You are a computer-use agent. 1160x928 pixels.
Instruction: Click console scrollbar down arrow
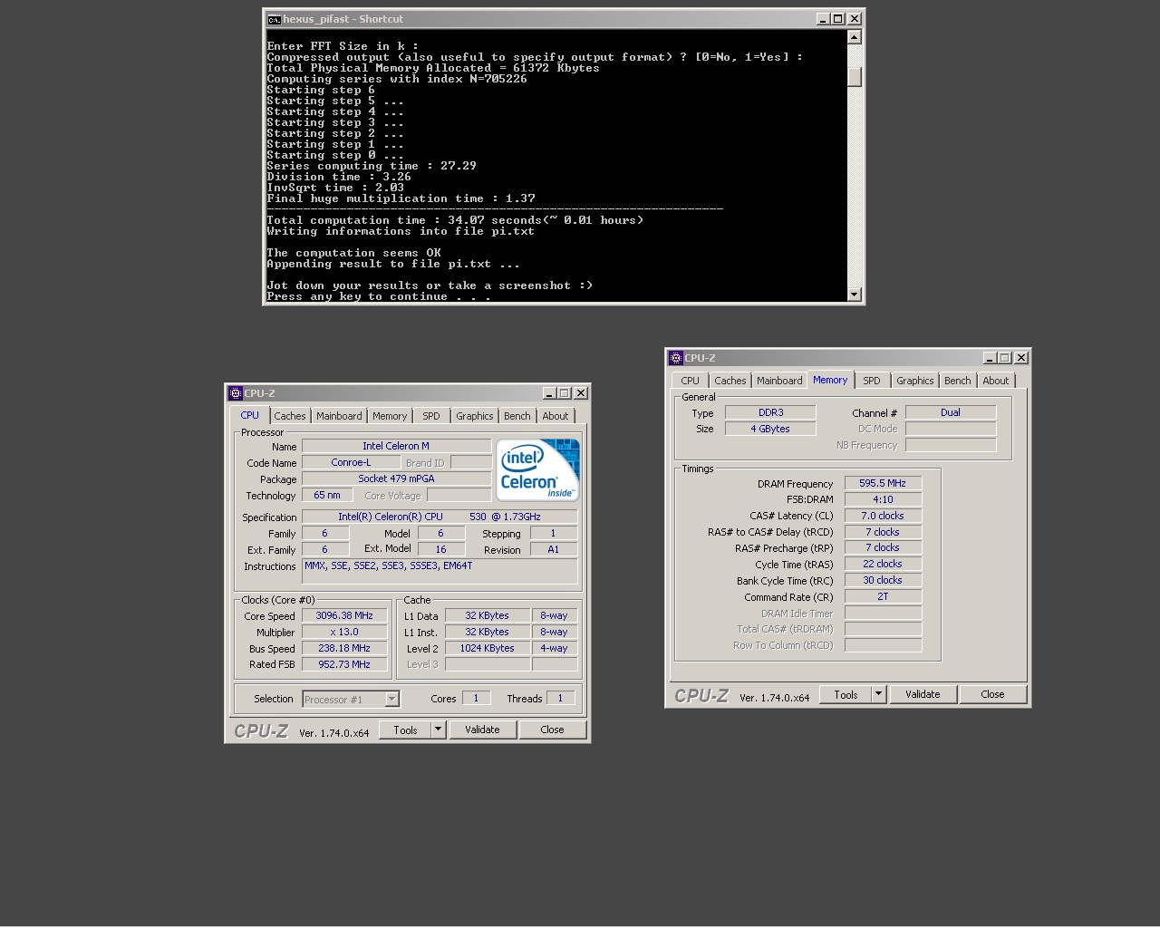[x=854, y=294]
